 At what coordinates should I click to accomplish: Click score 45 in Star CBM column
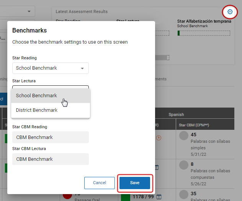(193, 134)
